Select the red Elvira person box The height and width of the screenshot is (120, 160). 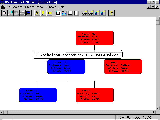coord(94,38)
